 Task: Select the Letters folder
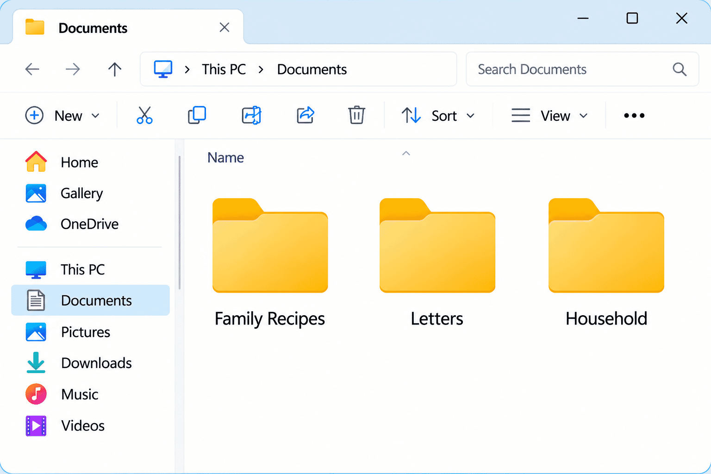tap(437, 263)
